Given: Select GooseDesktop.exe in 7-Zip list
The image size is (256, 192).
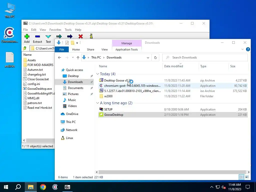Looking at the screenshot, I should (x=37, y=89).
